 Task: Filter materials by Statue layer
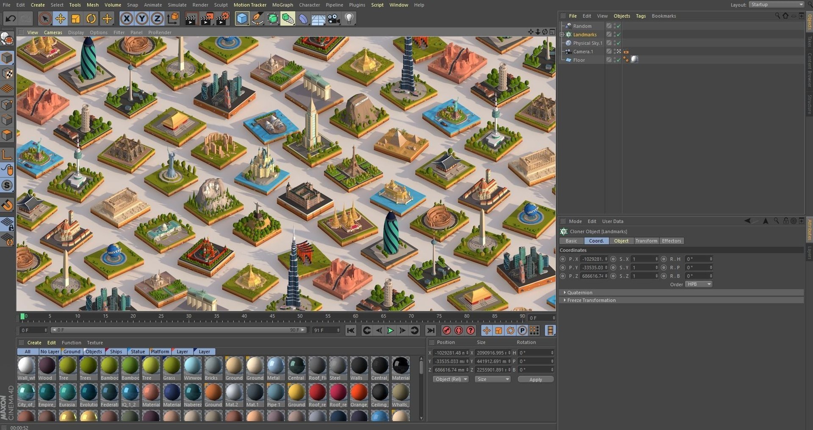coord(137,351)
